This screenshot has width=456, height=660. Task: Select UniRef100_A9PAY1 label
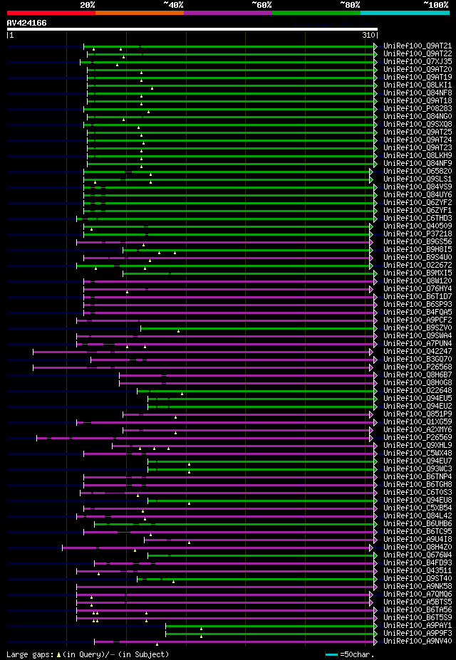pyautogui.click(x=418, y=626)
